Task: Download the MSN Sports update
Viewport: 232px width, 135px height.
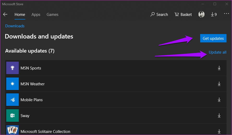Action: (219, 68)
